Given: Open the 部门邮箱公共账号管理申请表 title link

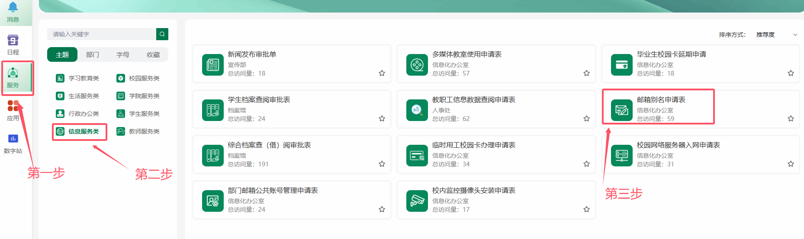Looking at the screenshot, I should pyautogui.click(x=273, y=191).
